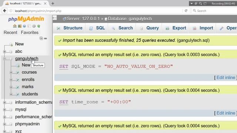Click the new database icon beside top New
This screenshot has width=237, height=133.
coord(11,44)
